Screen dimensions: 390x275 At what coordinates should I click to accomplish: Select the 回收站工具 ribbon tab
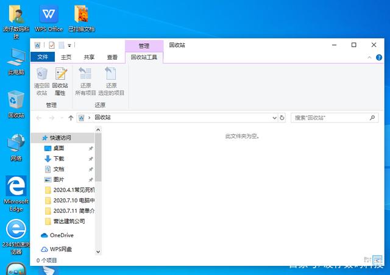point(144,57)
